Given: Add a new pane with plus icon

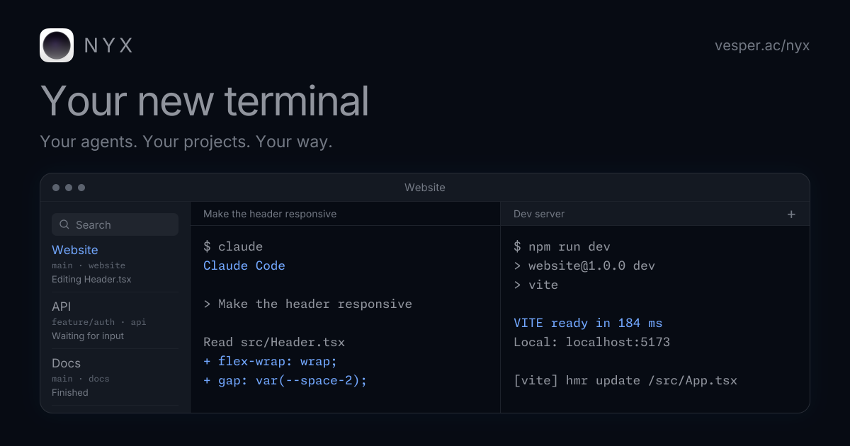Looking at the screenshot, I should [792, 214].
